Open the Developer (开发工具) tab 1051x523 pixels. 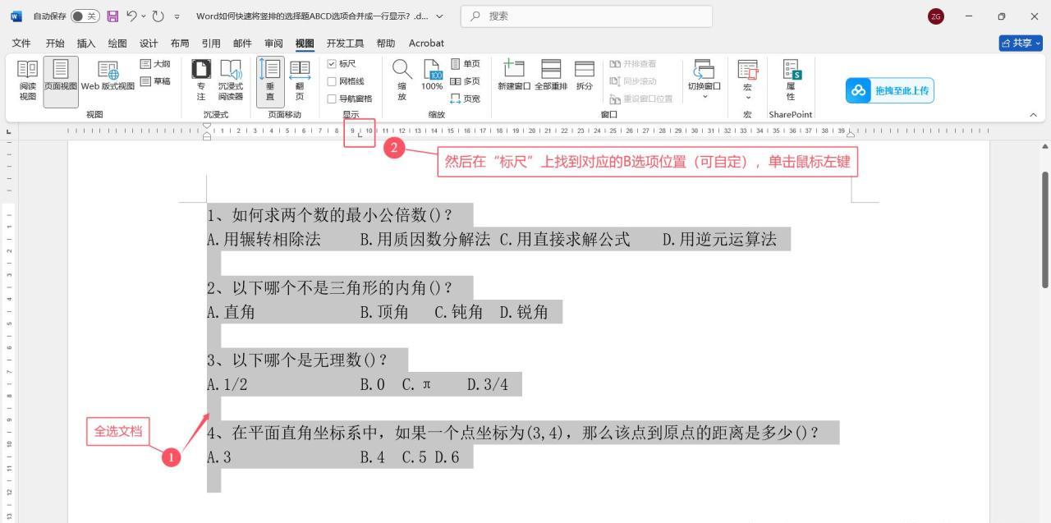click(x=345, y=44)
